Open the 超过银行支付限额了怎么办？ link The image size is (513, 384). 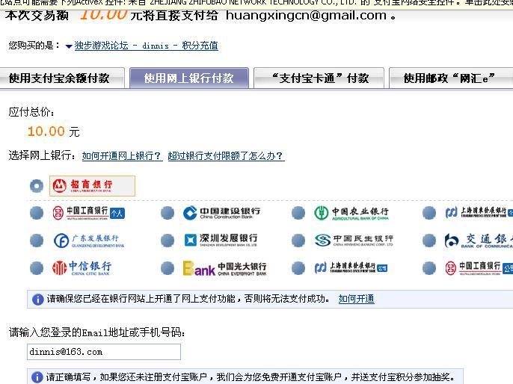pos(226,156)
